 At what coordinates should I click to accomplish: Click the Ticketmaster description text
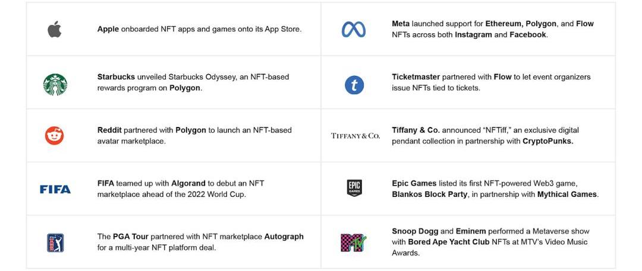[x=491, y=82]
